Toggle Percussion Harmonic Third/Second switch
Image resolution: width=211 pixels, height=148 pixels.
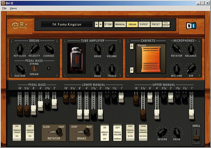pos(143,133)
